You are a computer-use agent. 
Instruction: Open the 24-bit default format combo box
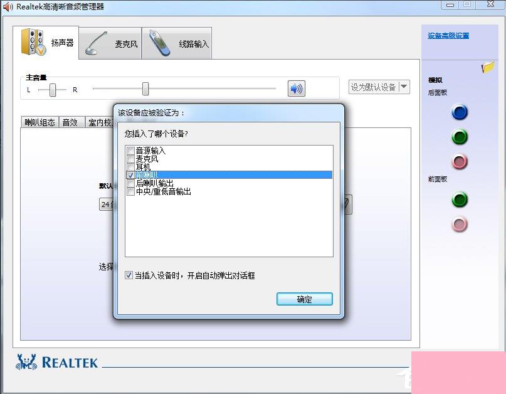[106, 204]
